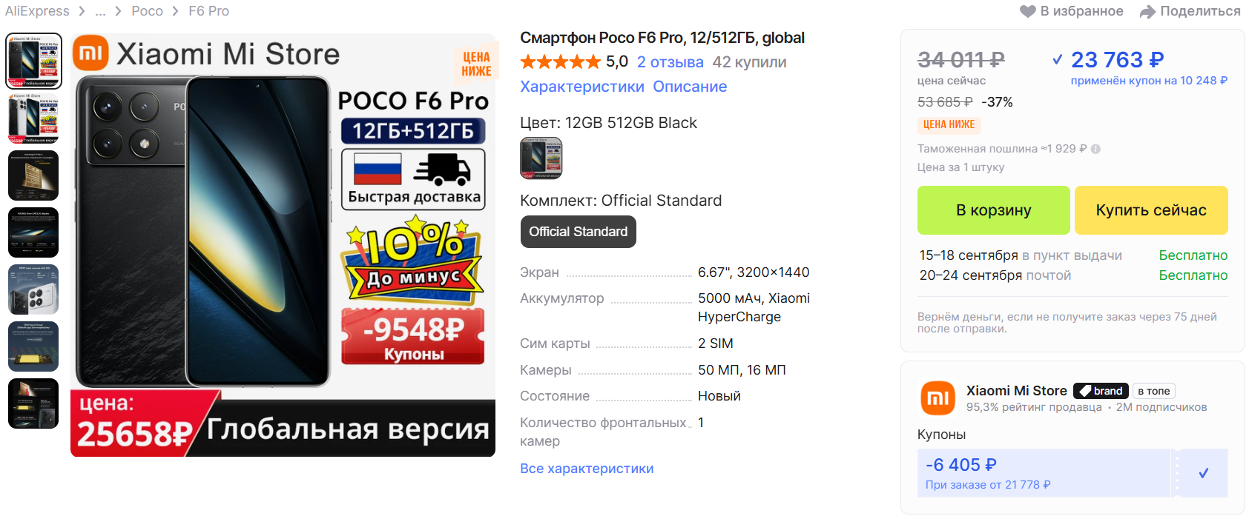
Task: Click the heart icon to add to favorites
Action: coord(1028,11)
